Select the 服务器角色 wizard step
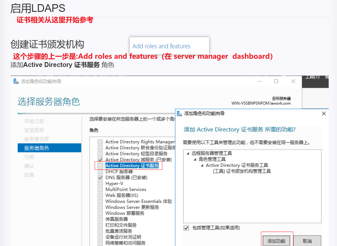The width and height of the screenshot is (337, 246). click(x=49, y=148)
